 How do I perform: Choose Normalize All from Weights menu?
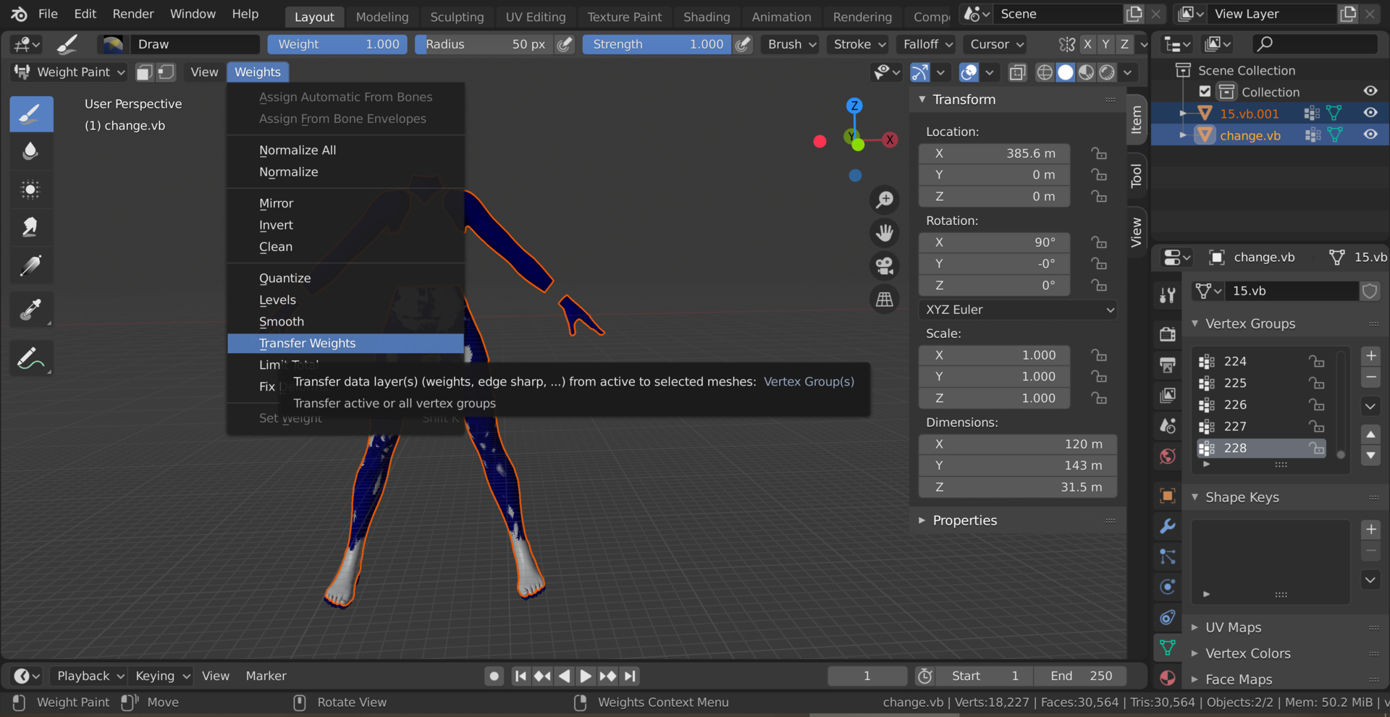point(346,150)
